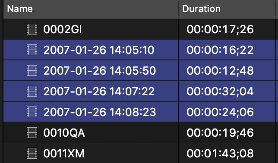
Task: Click the clip icon next to 2007-01-26 14:07:22
Action: pyautogui.click(x=32, y=91)
